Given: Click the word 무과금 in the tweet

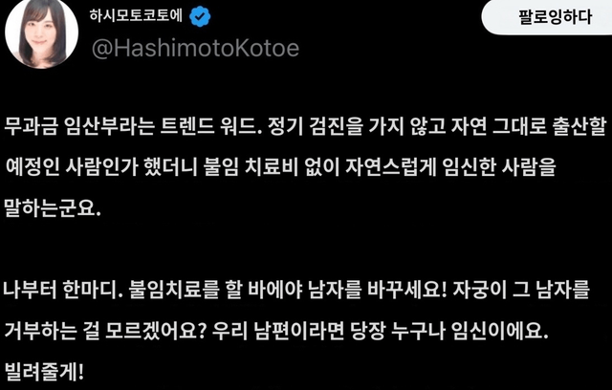Looking at the screenshot, I should coord(32,127).
